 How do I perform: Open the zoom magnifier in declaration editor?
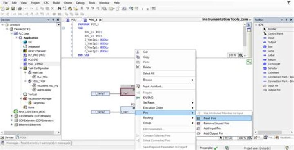pyautogui.click(x=241, y=55)
